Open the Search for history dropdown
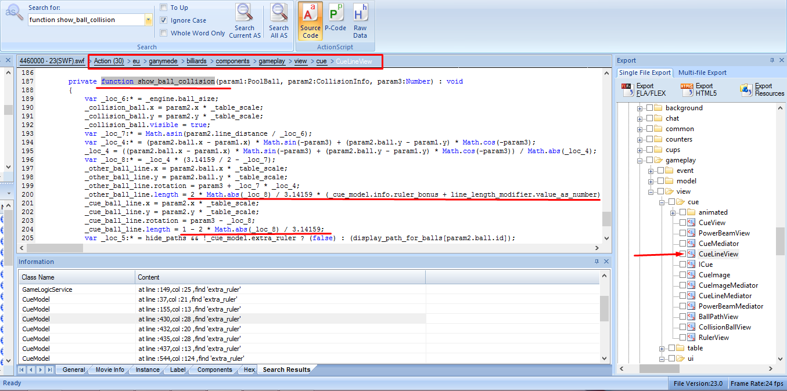787x391 pixels. coord(149,20)
